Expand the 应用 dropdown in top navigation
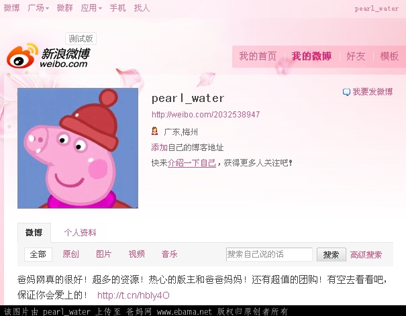The width and height of the screenshot is (406, 316). point(91,8)
